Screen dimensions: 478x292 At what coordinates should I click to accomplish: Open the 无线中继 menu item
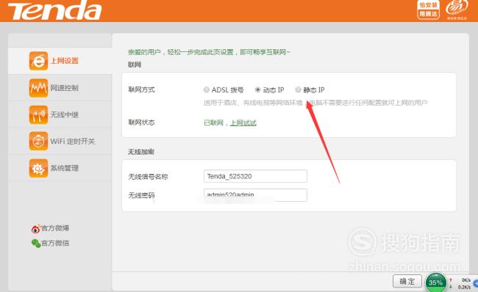pyautogui.click(x=60, y=114)
